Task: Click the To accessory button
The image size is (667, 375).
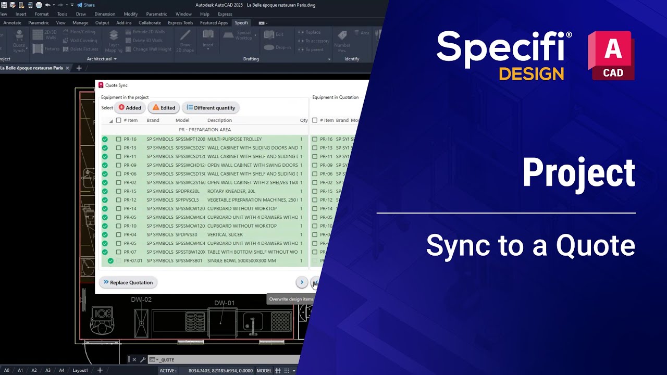Action: click(314, 41)
